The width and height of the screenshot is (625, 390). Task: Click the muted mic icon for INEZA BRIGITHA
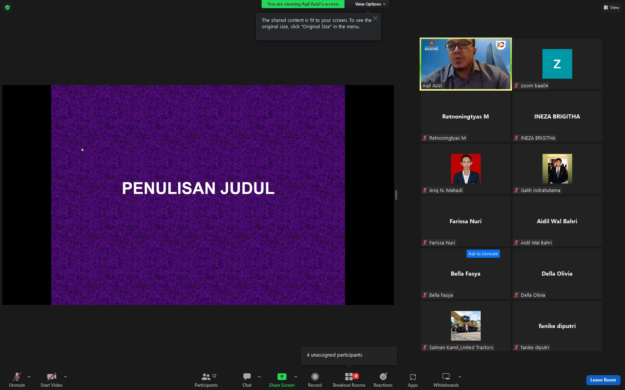[x=516, y=138]
